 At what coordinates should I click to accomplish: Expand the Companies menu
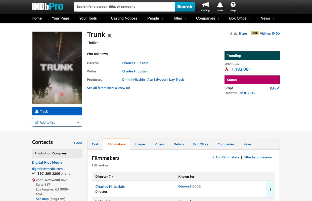(208, 18)
